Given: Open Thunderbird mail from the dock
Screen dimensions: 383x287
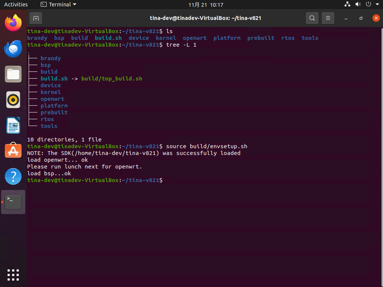Looking at the screenshot, I should (13, 49).
